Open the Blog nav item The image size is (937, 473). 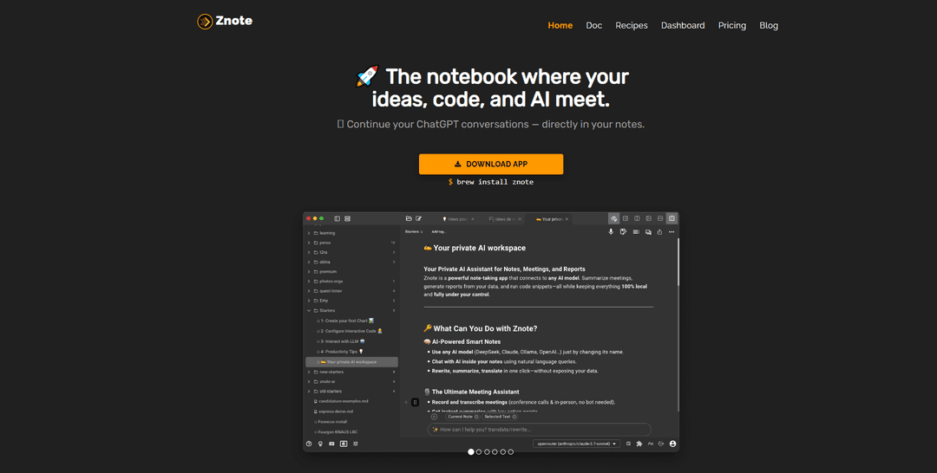coord(769,26)
